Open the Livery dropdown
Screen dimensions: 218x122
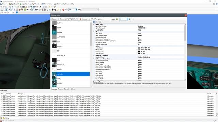pos(98,9)
